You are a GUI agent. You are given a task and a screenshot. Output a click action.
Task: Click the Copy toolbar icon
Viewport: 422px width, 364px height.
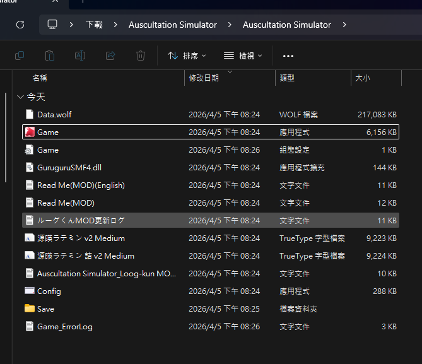[x=20, y=56]
